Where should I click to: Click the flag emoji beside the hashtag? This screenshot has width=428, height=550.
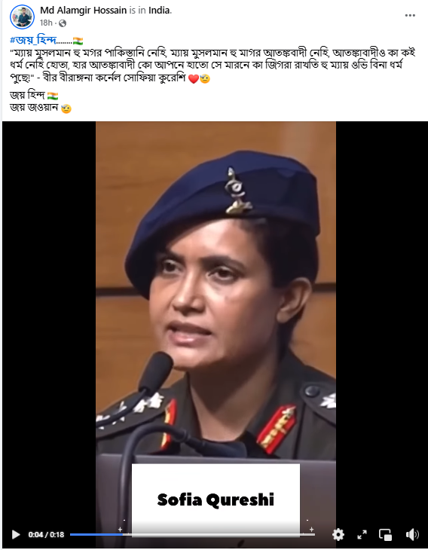78,41
